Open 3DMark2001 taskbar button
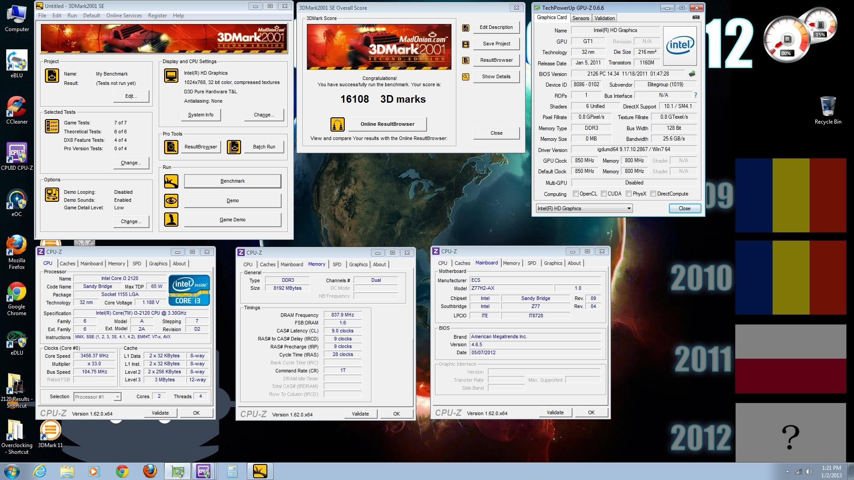Image resolution: width=854 pixels, height=480 pixels. [x=260, y=471]
